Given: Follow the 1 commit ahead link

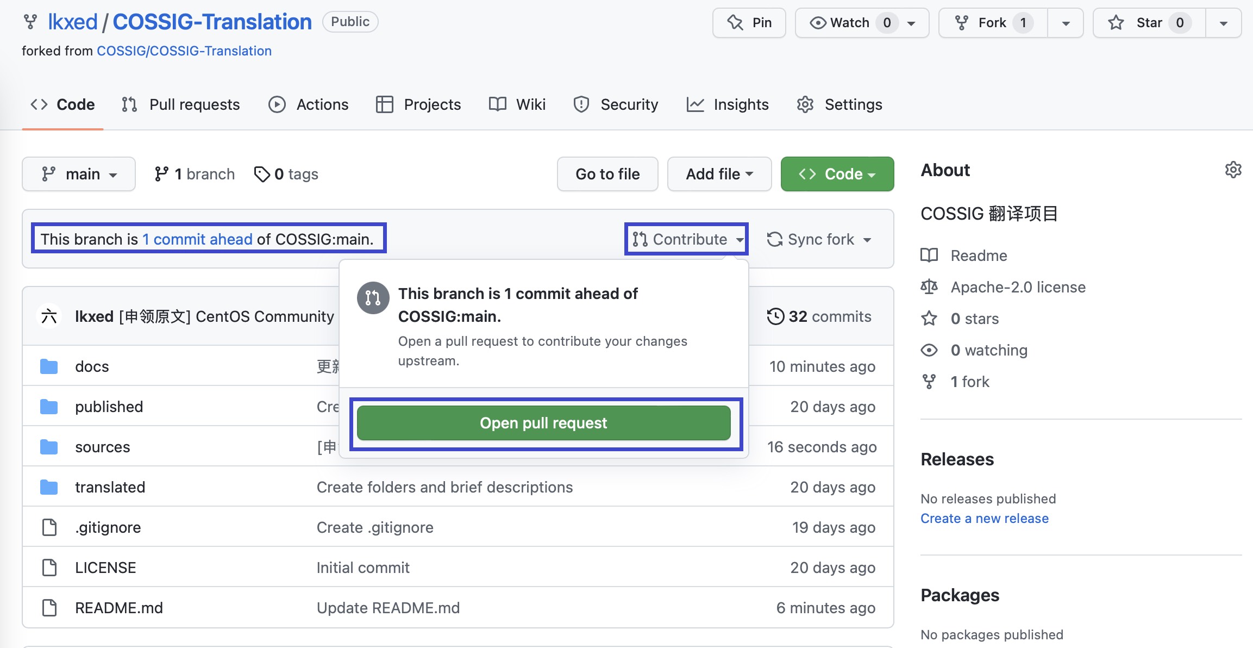Looking at the screenshot, I should tap(197, 239).
